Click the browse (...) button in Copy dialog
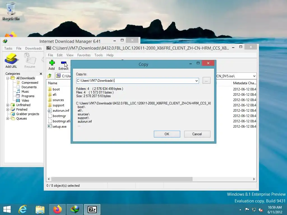Screen dimensions: 287x215 [206, 80]
